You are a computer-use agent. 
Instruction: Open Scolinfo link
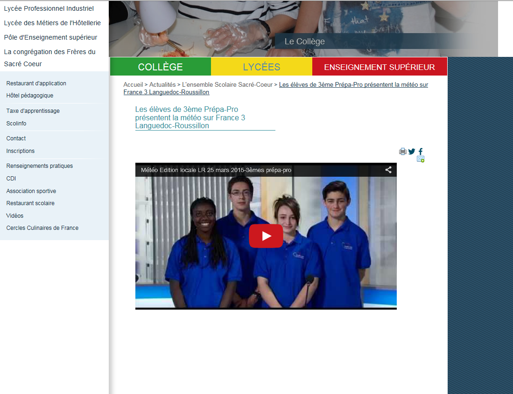(x=16, y=123)
